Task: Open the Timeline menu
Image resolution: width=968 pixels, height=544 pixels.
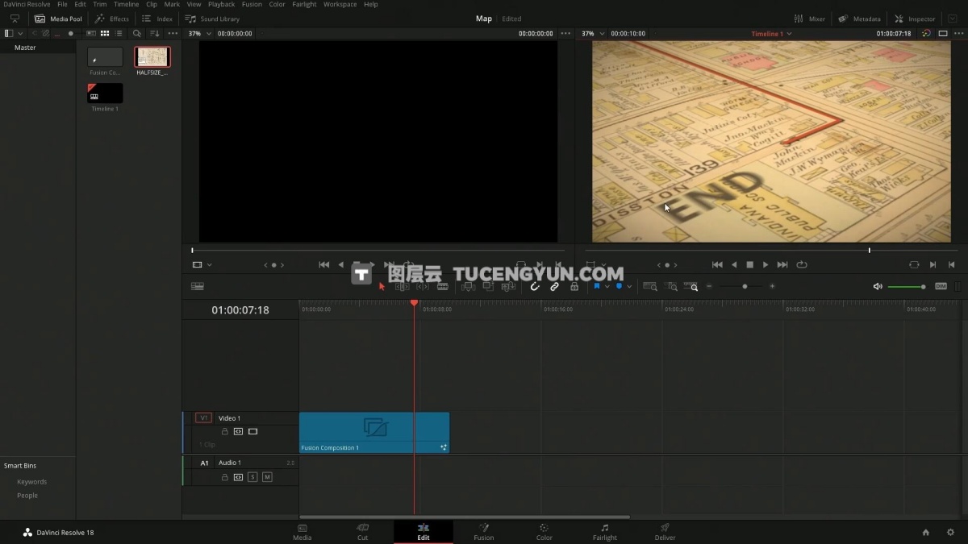Action: click(x=126, y=4)
